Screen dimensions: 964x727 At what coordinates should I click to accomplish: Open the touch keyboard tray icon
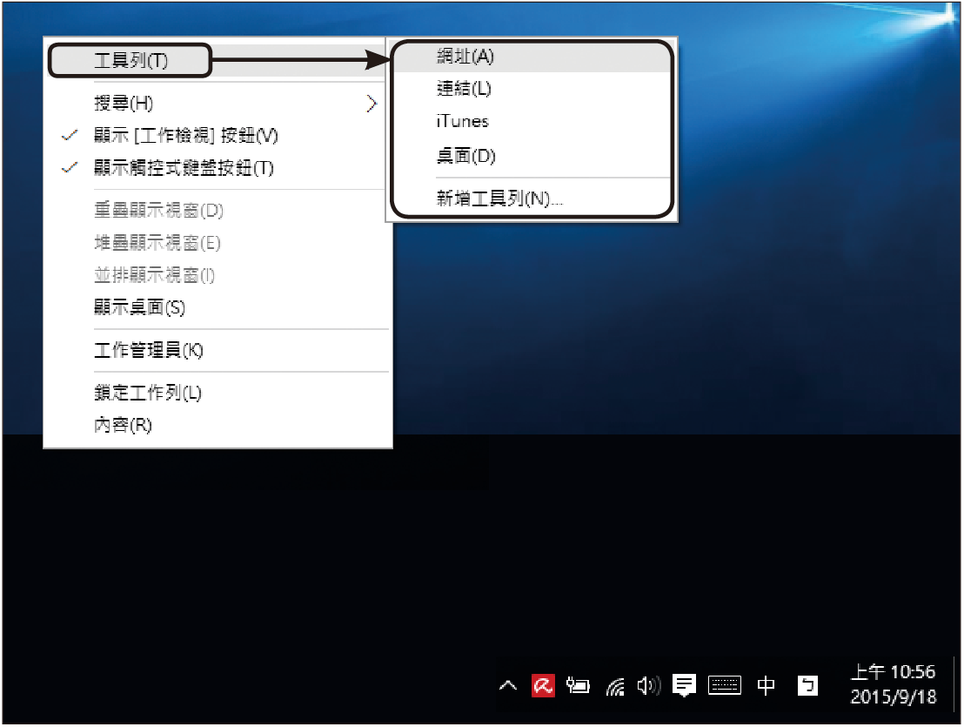point(725,685)
